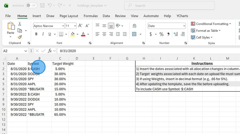The height and width of the screenshot is (134, 240).
Task: Open the Date number format dropdown
Action: [x=184, y=26]
